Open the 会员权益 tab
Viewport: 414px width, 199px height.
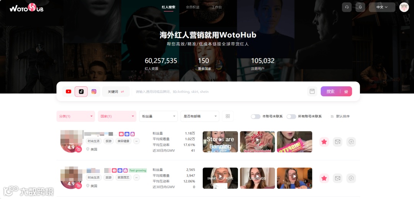pyautogui.click(x=193, y=7)
